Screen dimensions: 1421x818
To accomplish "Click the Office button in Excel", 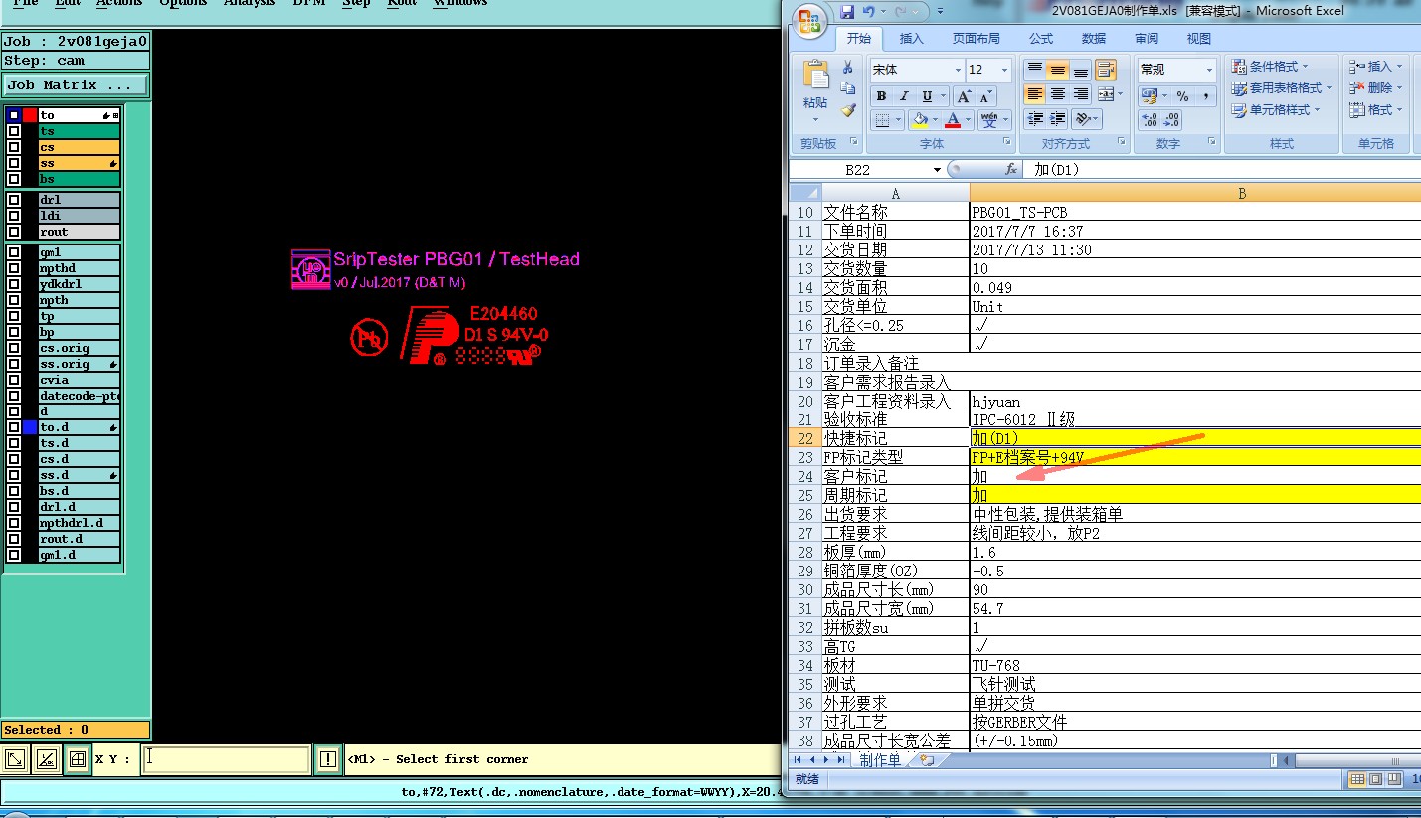I will [809, 21].
